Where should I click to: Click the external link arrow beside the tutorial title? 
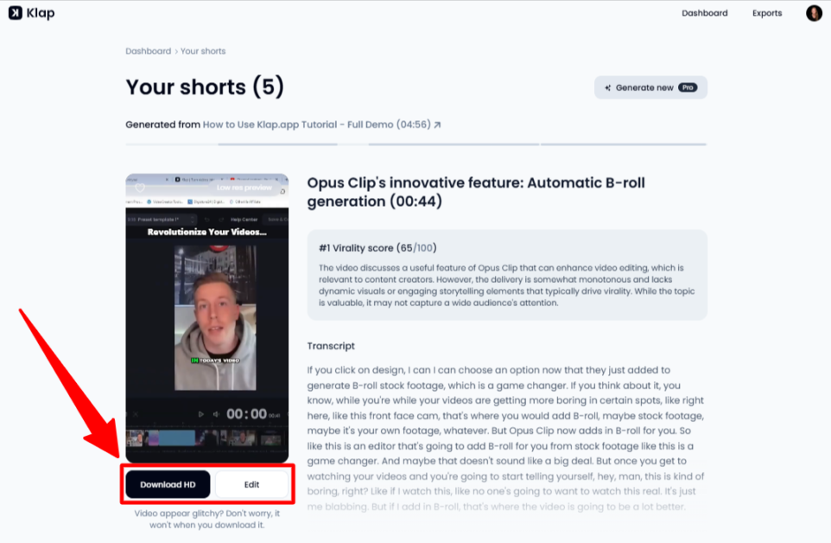pos(439,124)
